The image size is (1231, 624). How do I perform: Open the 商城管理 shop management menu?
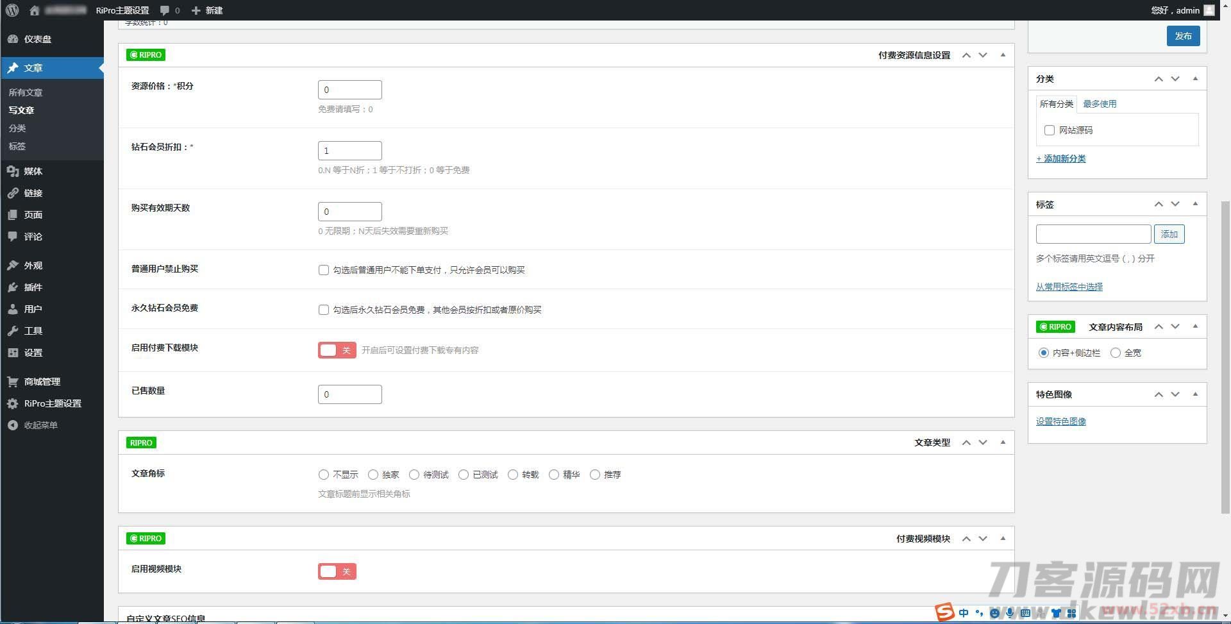(x=42, y=382)
